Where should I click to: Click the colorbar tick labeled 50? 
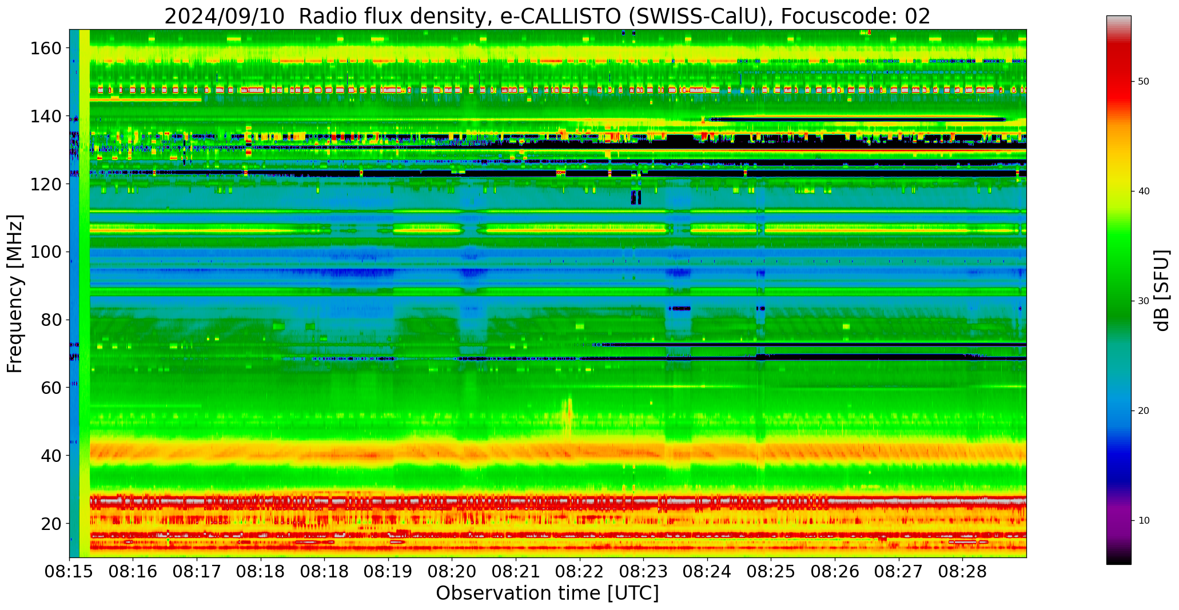click(1143, 82)
